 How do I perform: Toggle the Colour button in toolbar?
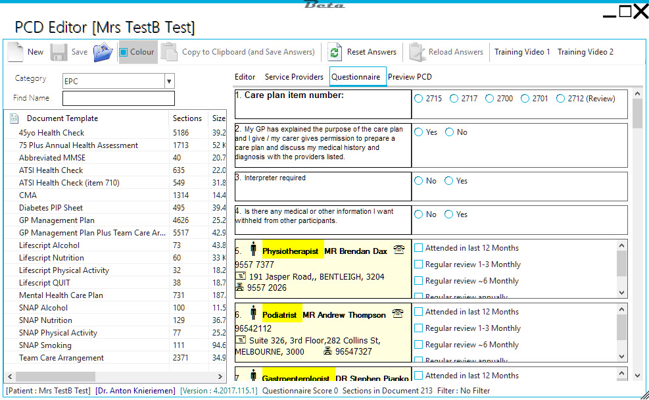click(137, 52)
